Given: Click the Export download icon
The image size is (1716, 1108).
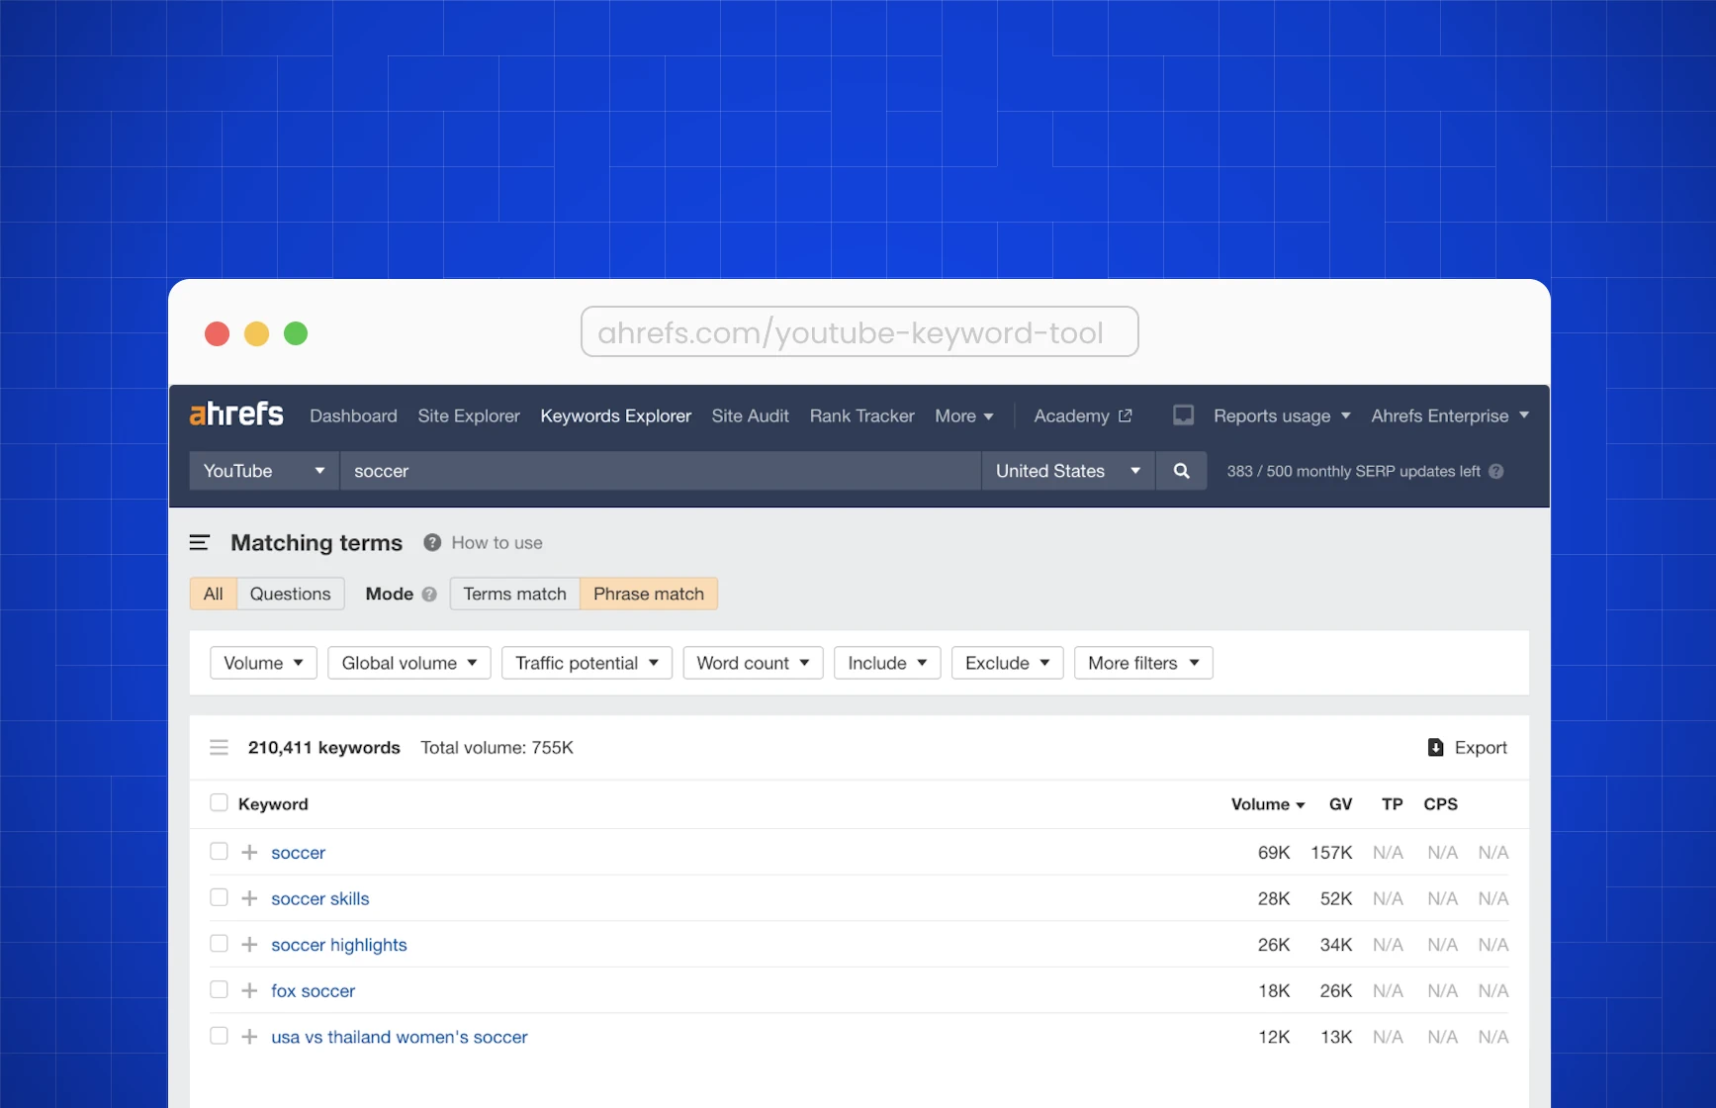Looking at the screenshot, I should tap(1436, 747).
